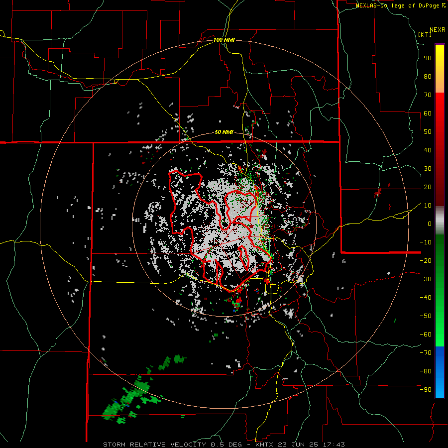This screenshot has width=448, height=448.
Task: Click the -90 value on the velocity scale
Action: (x=426, y=390)
